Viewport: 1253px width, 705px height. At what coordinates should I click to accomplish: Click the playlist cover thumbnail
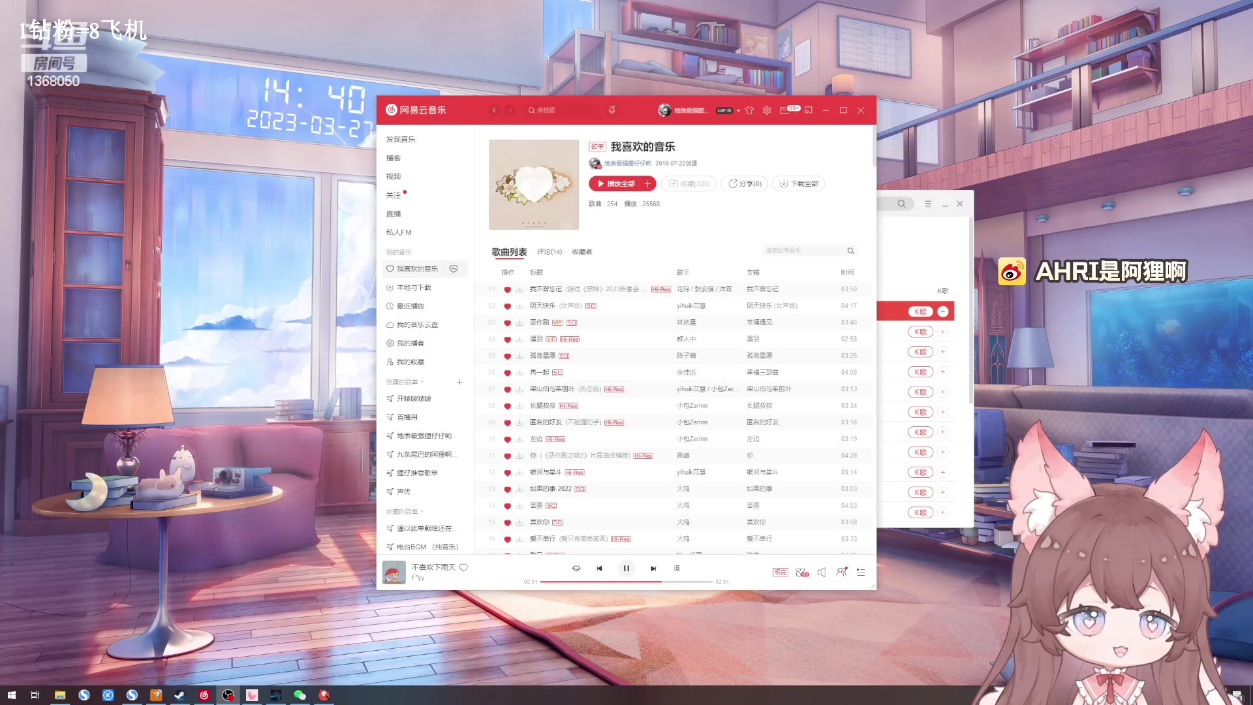[x=533, y=184]
